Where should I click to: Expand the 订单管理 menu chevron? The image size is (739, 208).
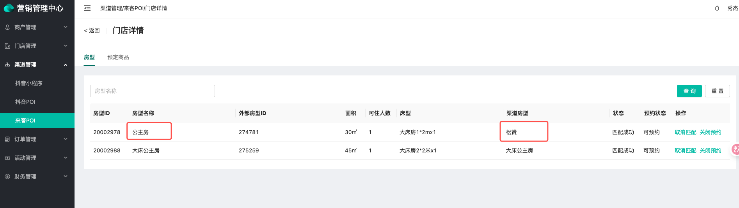[66, 139]
